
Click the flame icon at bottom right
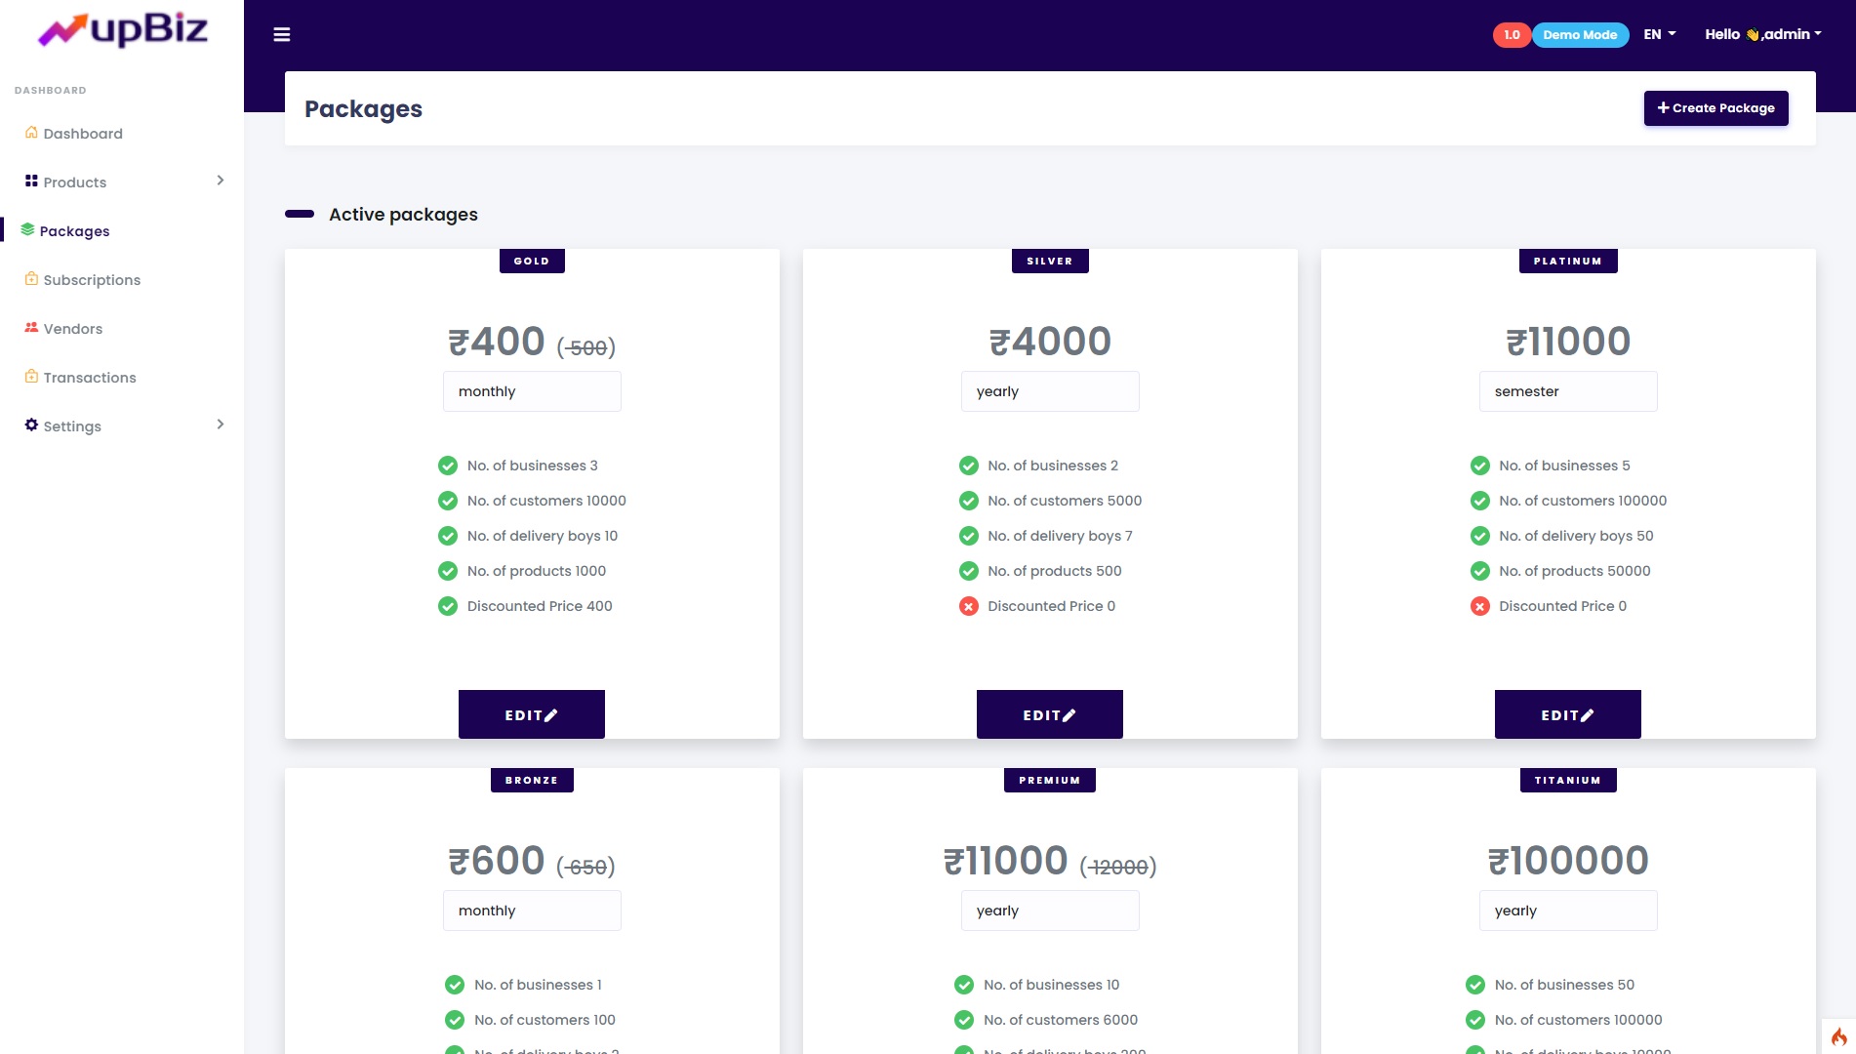click(1838, 1036)
